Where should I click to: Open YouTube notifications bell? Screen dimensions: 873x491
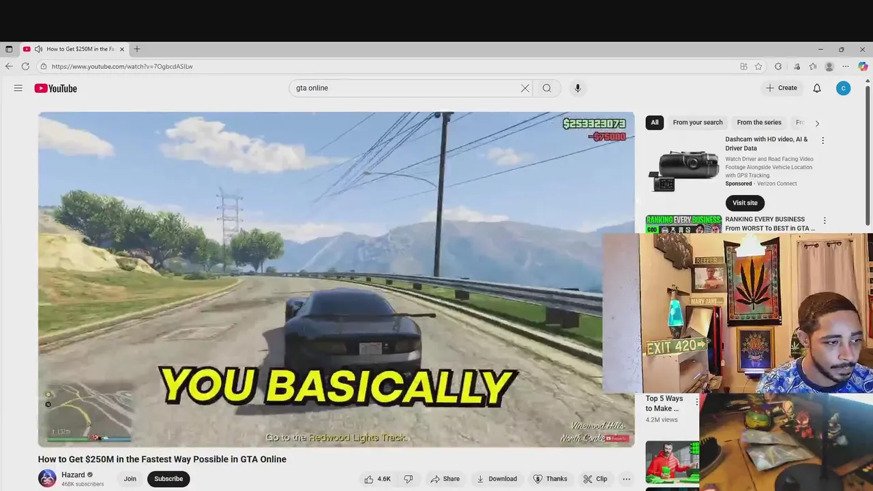817,88
